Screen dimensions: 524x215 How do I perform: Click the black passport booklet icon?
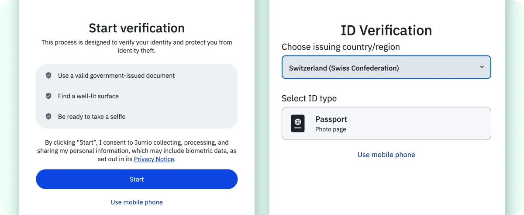click(298, 123)
